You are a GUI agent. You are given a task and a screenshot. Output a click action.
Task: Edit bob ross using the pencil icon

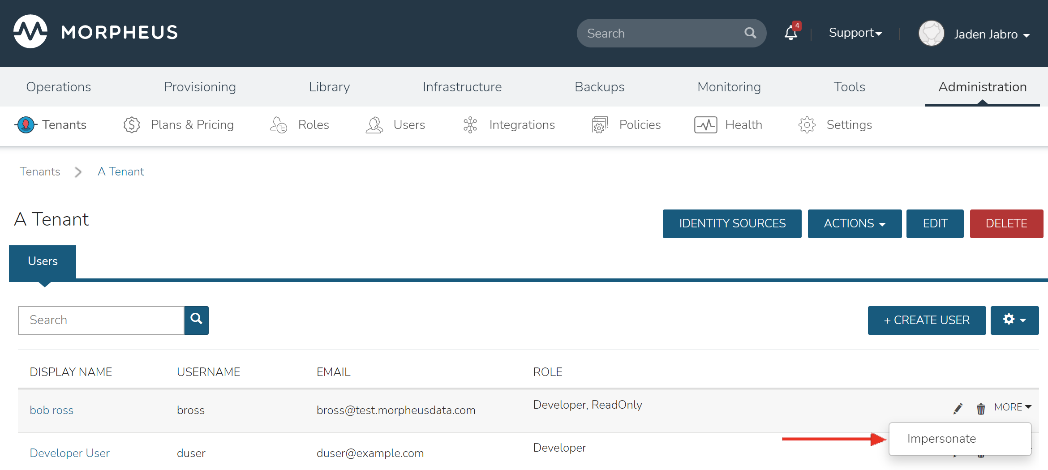958,408
